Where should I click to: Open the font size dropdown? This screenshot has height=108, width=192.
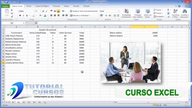pyautogui.click(x=40, y=11)
